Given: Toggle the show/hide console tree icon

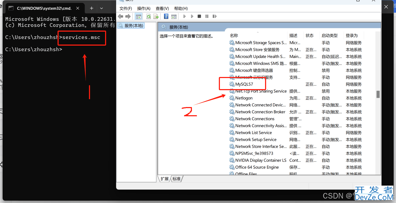Looking at the screenshot, I should 138,16.
